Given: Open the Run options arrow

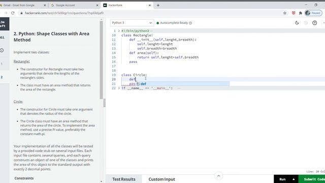Looking at the screenshot, I should [294, 179].
